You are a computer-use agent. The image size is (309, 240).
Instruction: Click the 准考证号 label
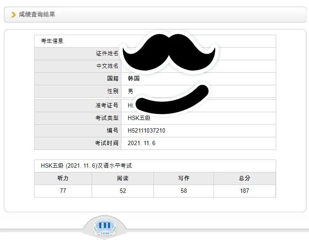click(107, 105)
